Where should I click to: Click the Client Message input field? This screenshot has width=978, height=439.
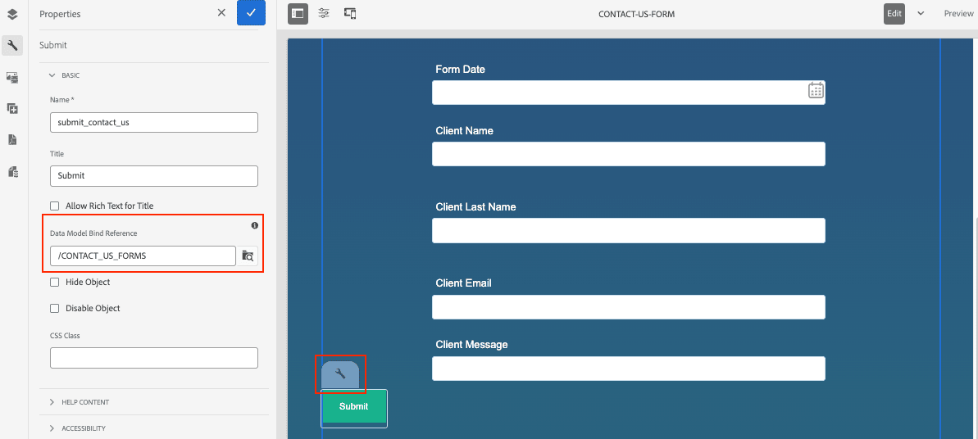(x=629, y=368)
